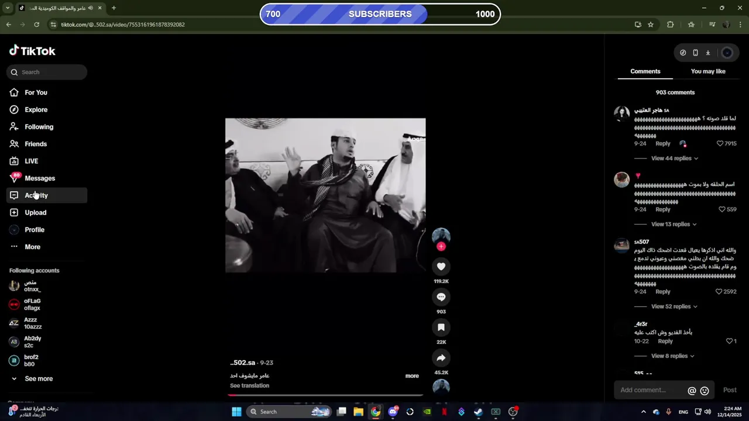This screenshot has height=421, width=749.
Task: Like the comment with 7915 likes
Action: coord(720,143)
